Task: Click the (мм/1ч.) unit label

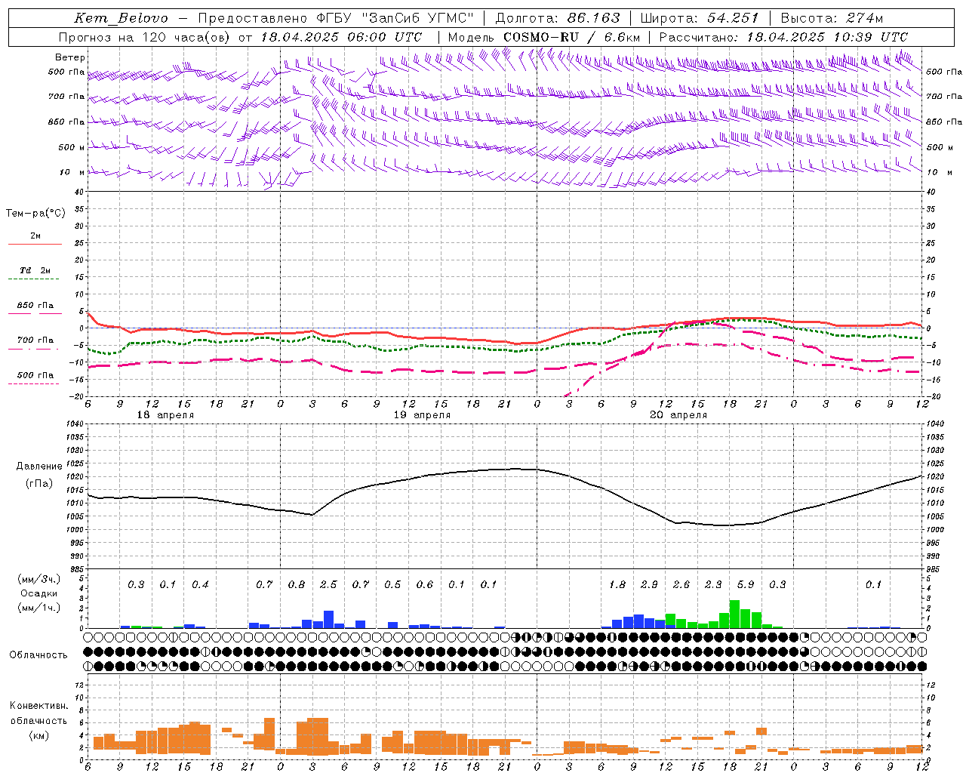Action: click(x=39, y=608)
